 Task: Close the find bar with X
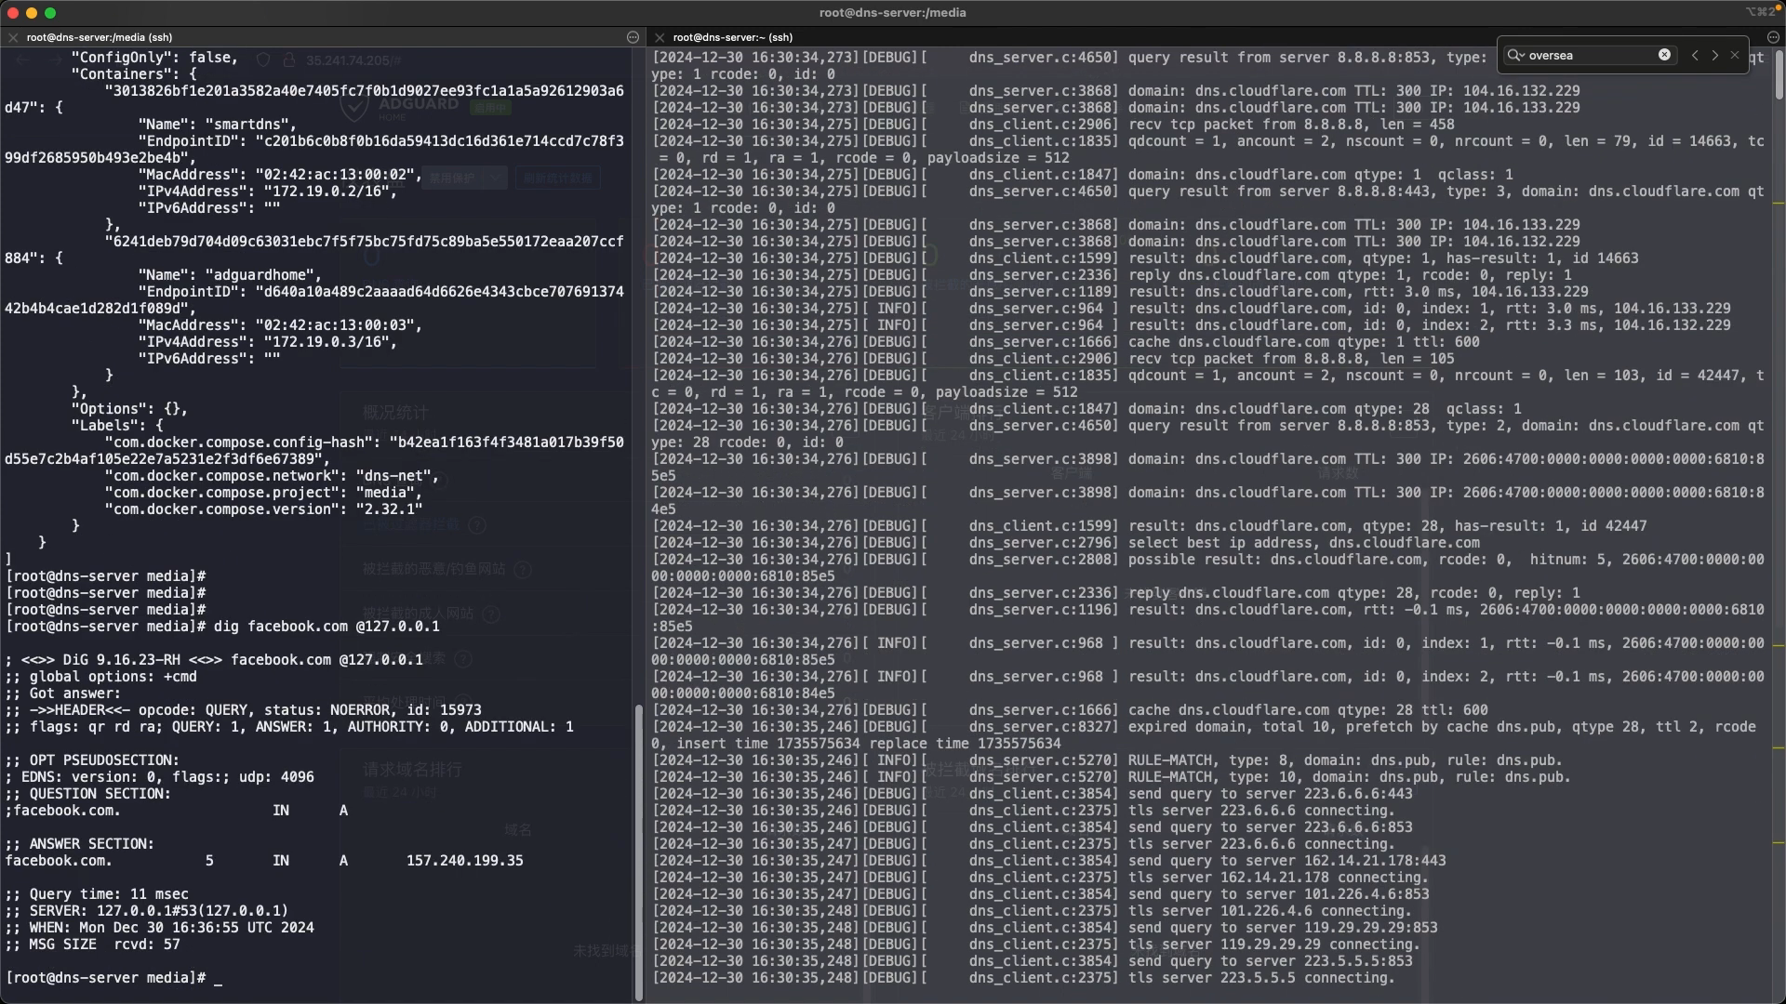coord(1735,55)
